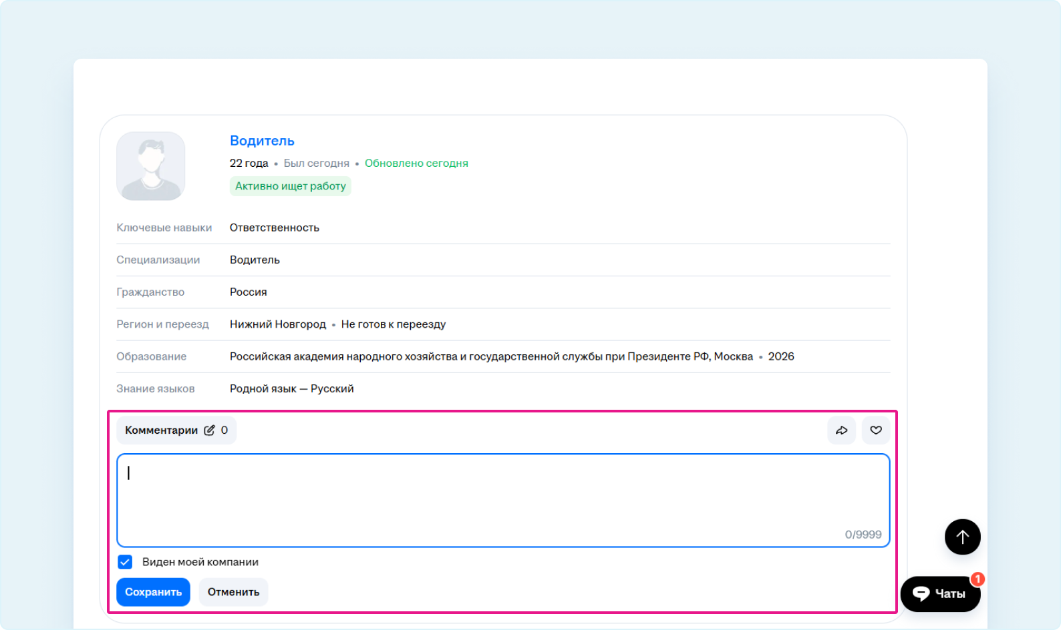Collapse the Комментарии section
This screenshot has height=630, width=1061.
tap(161, 430)
